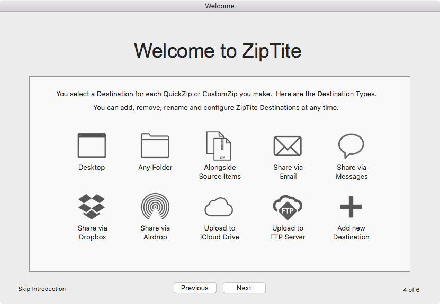Viewport: 440px width, 304px height.
Task: Click the Upload to iCloud Drive cloud icon
Action: pyautogui.click(x=219, y=207)
